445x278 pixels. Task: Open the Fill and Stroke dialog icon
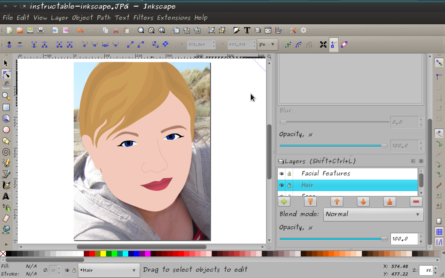236,30
